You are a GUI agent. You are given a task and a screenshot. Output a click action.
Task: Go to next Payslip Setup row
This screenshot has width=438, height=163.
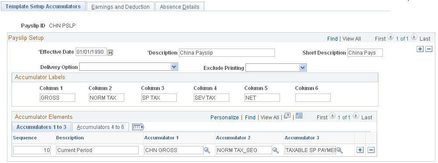coord(414,38)
